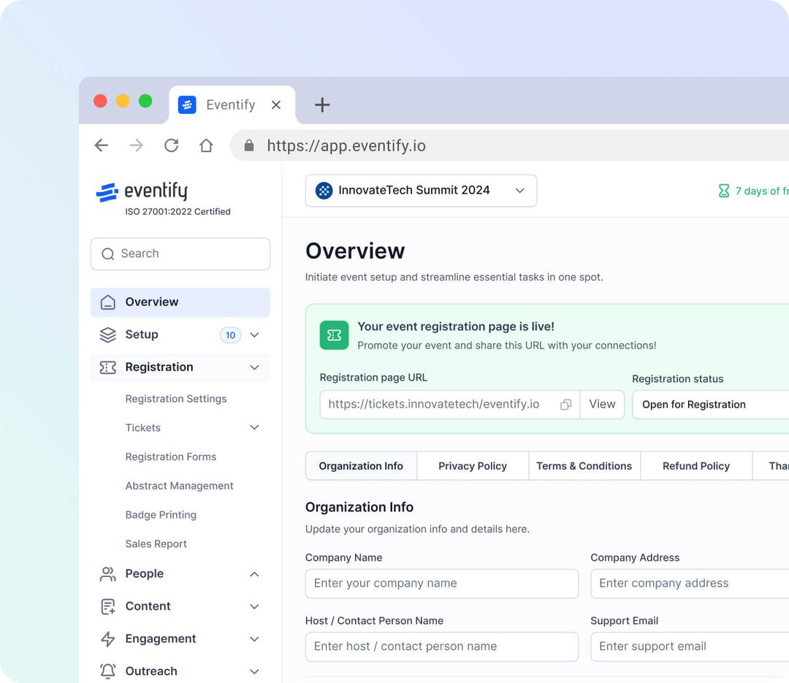789x683 pixels.
Task: Click the View button for the registration page
Action: pos(602,404)
